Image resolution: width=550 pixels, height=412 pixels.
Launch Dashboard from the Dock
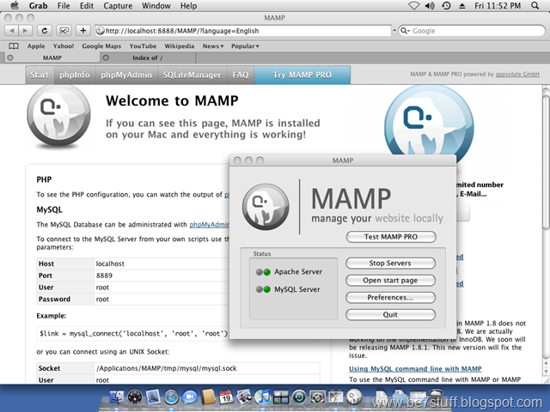[135, 397]
